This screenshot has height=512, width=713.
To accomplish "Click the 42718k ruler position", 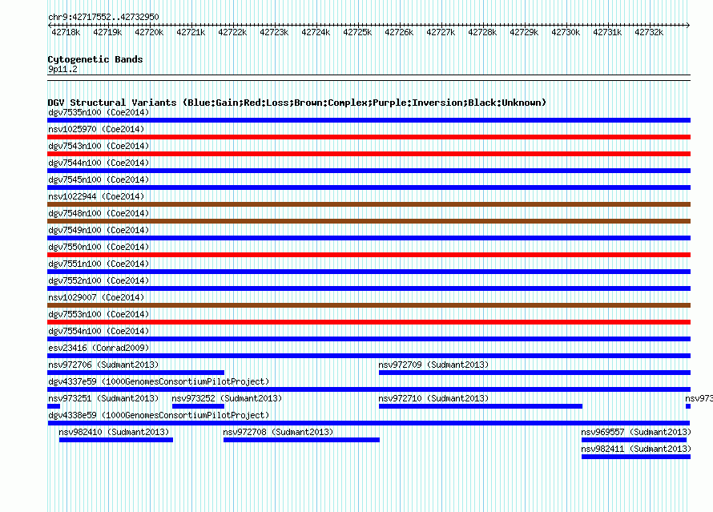I will tap(66, 32).
